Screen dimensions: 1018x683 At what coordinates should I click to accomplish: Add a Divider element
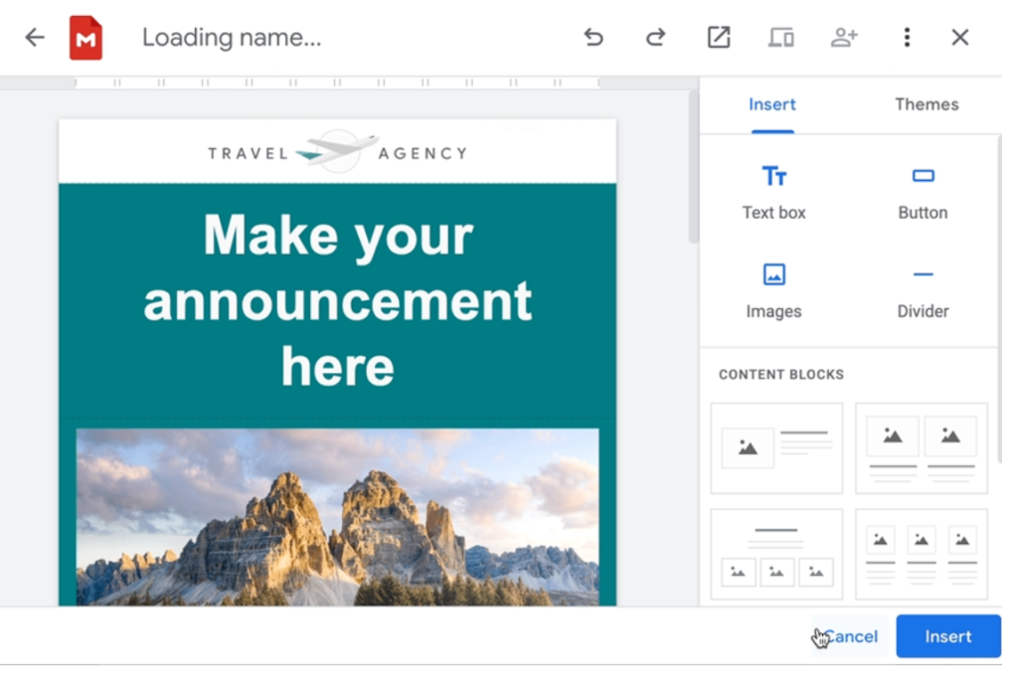[923, 290]
